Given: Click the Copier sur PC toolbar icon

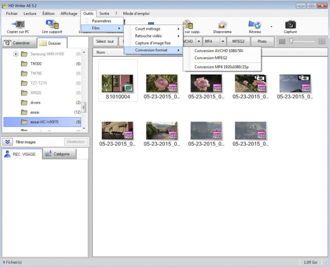Looking at the screenshot, I should click(18, 27).
